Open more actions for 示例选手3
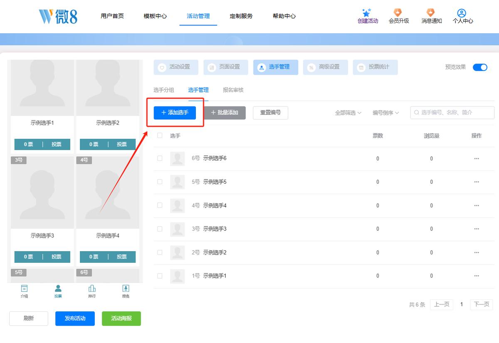This screenshot has height=343, width=499. click(x=477, y=229)
